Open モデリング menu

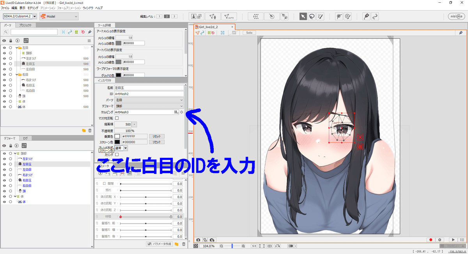[x=33, y=8]
